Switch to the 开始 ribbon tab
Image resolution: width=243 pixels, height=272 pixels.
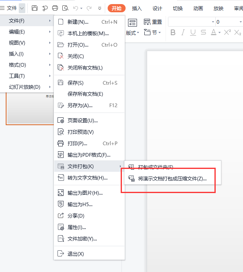tap(116, 8)
